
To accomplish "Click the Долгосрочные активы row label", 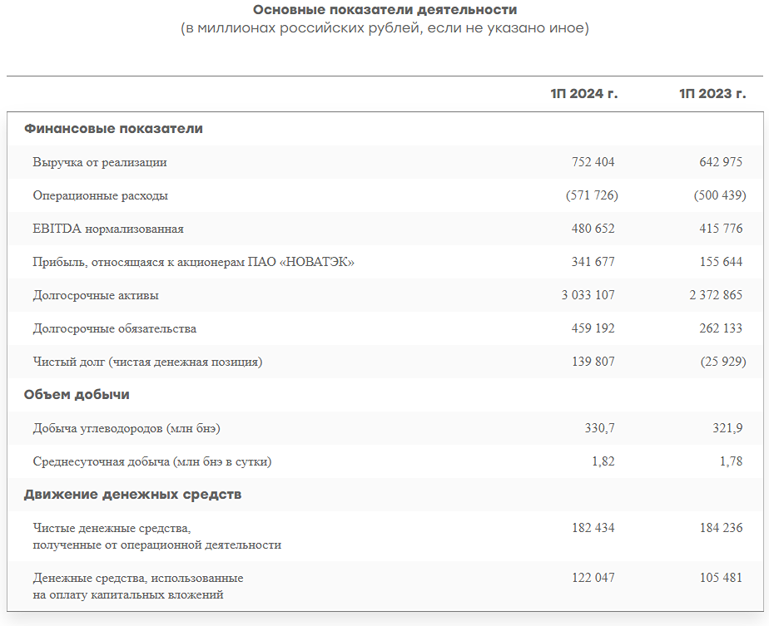I will click(x=96, y=295).
